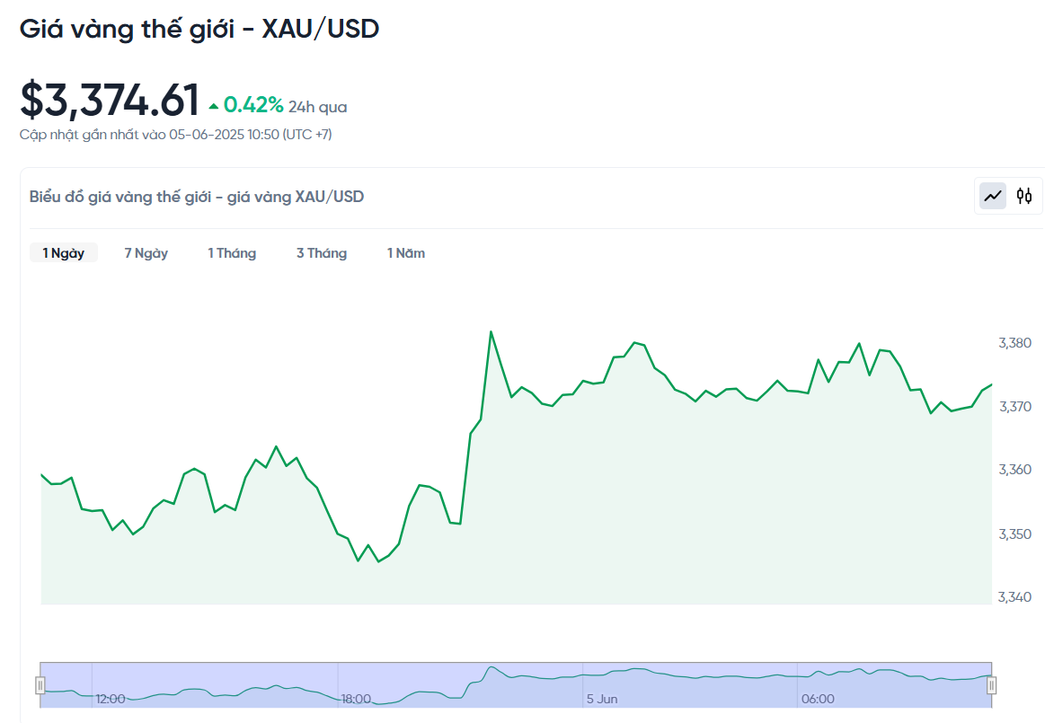Click the green up-arrow beside 0.42%
The height and width of the screenshot is (723, 1045).
[x=214, y=107]
